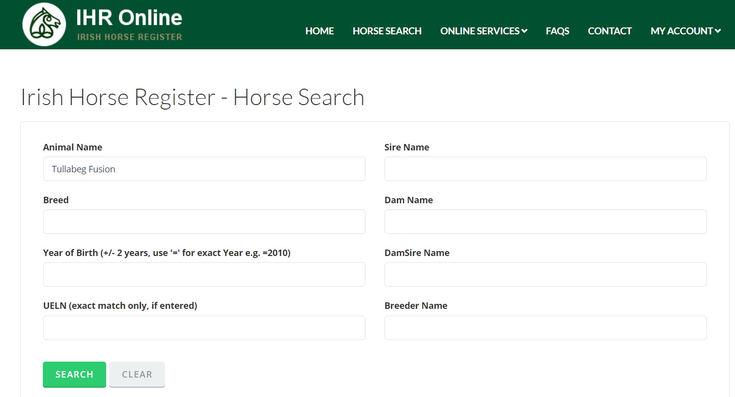This screenshot has width=735, height=397.
Task: Open the FAQs page
Action: [557, 31]
